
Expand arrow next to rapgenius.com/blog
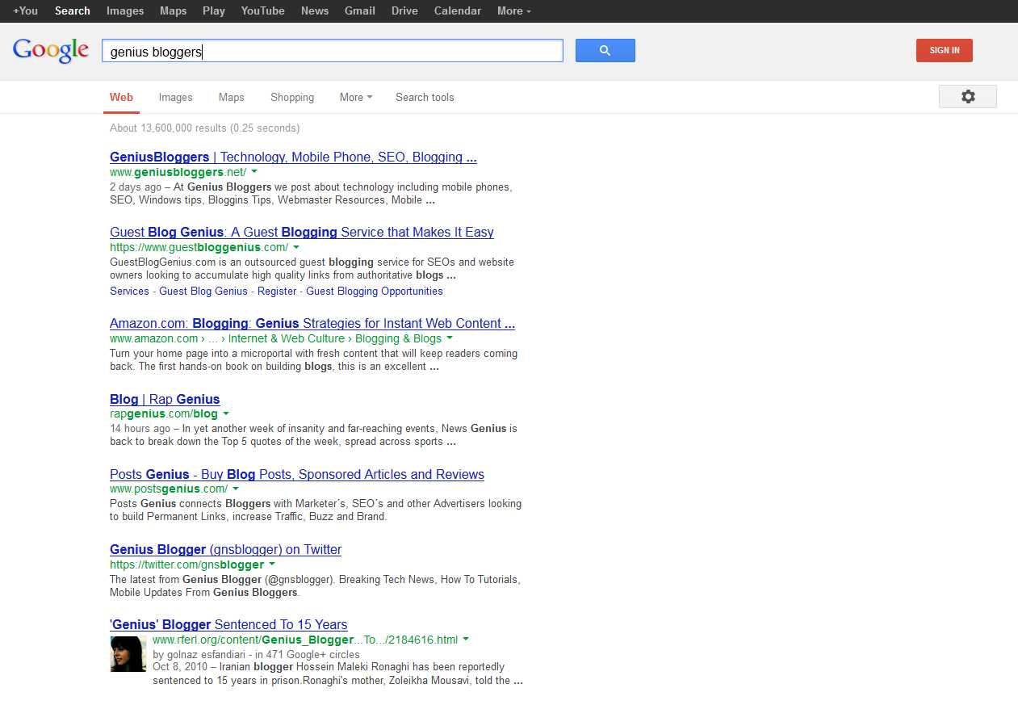226,413
